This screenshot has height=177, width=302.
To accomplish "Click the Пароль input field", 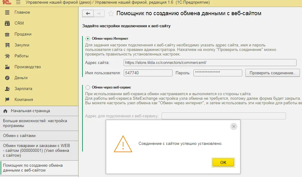I will point(218,73).
